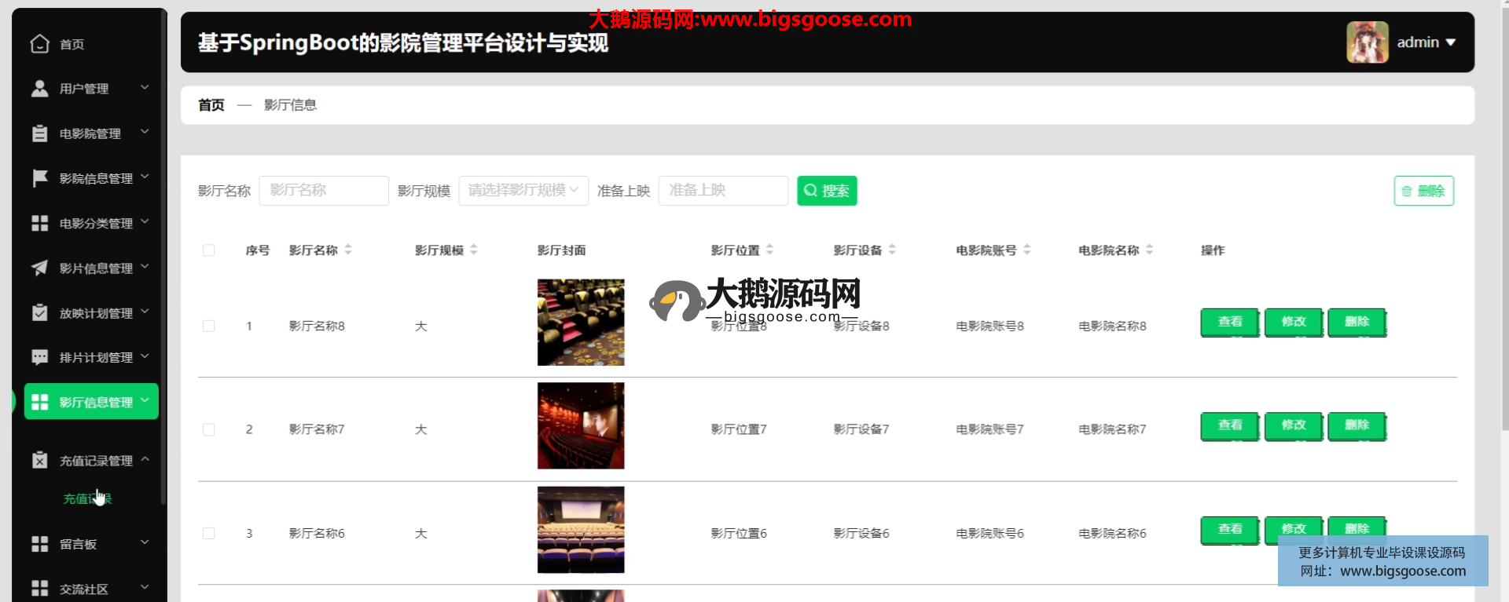The height and width of the screenshot is (602, 1509).
Task: Collapse the 充值记录管理 menu chevron
Action: pyautogui.click(x=145, y=460)
